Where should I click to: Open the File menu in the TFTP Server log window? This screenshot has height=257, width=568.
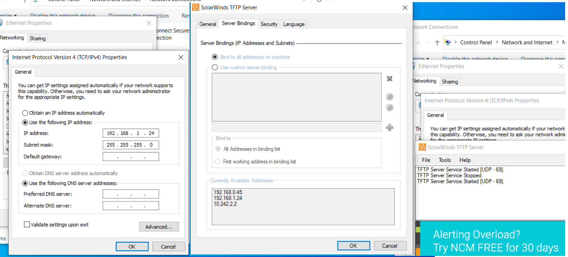click(x=426, y=160)
